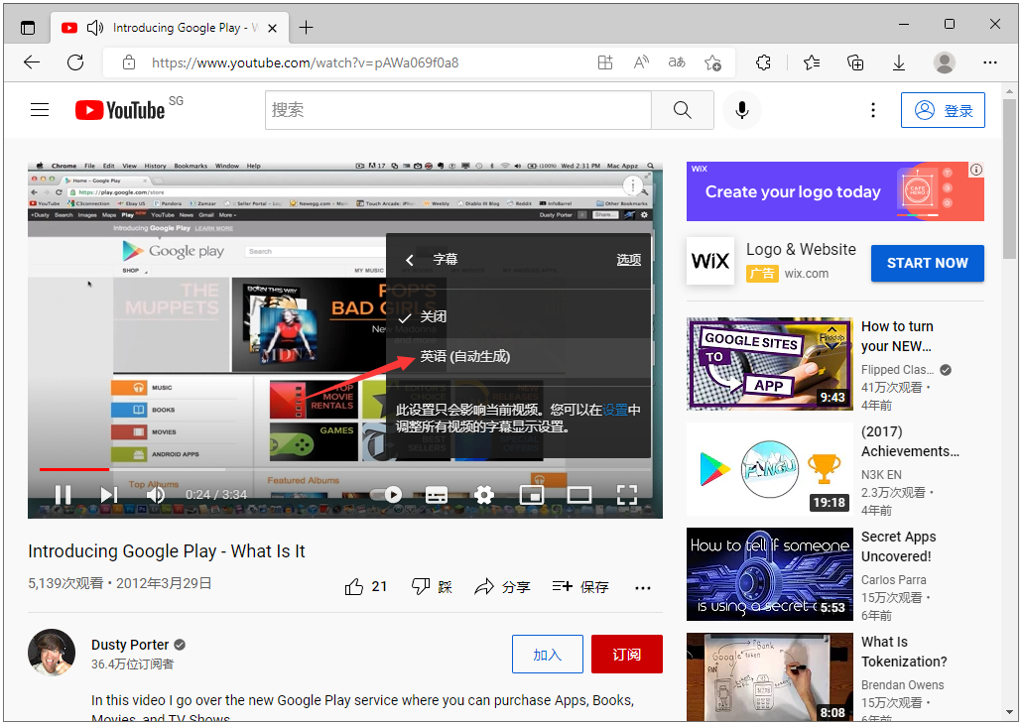Viewport: 1024px width, 724px height.
Task: Toggle the autoplay switch in player
Action: coord(387,495)
